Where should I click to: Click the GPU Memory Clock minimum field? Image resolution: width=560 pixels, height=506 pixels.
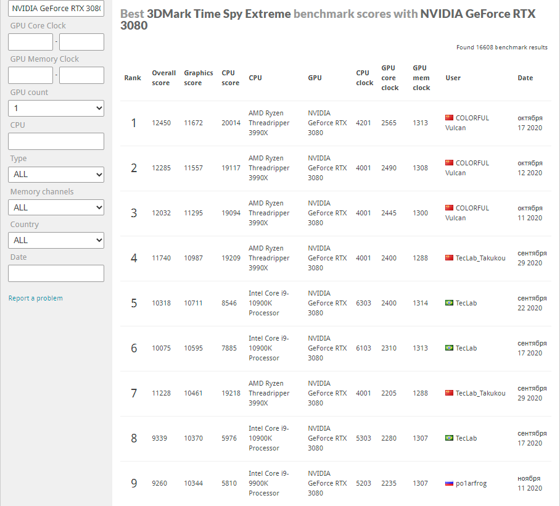[30, 75]
